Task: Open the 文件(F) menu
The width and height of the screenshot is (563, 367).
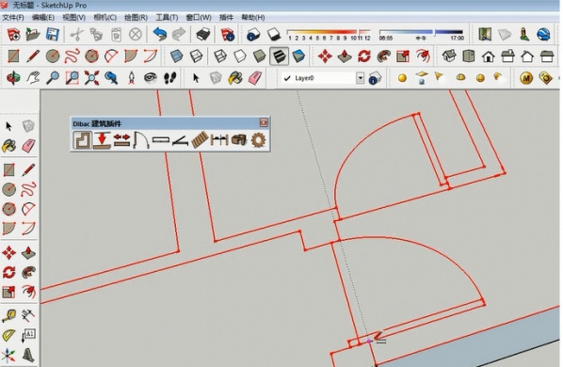Action: coord(13,17)
